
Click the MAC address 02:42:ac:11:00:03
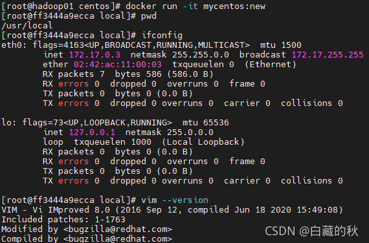[118, 65]
